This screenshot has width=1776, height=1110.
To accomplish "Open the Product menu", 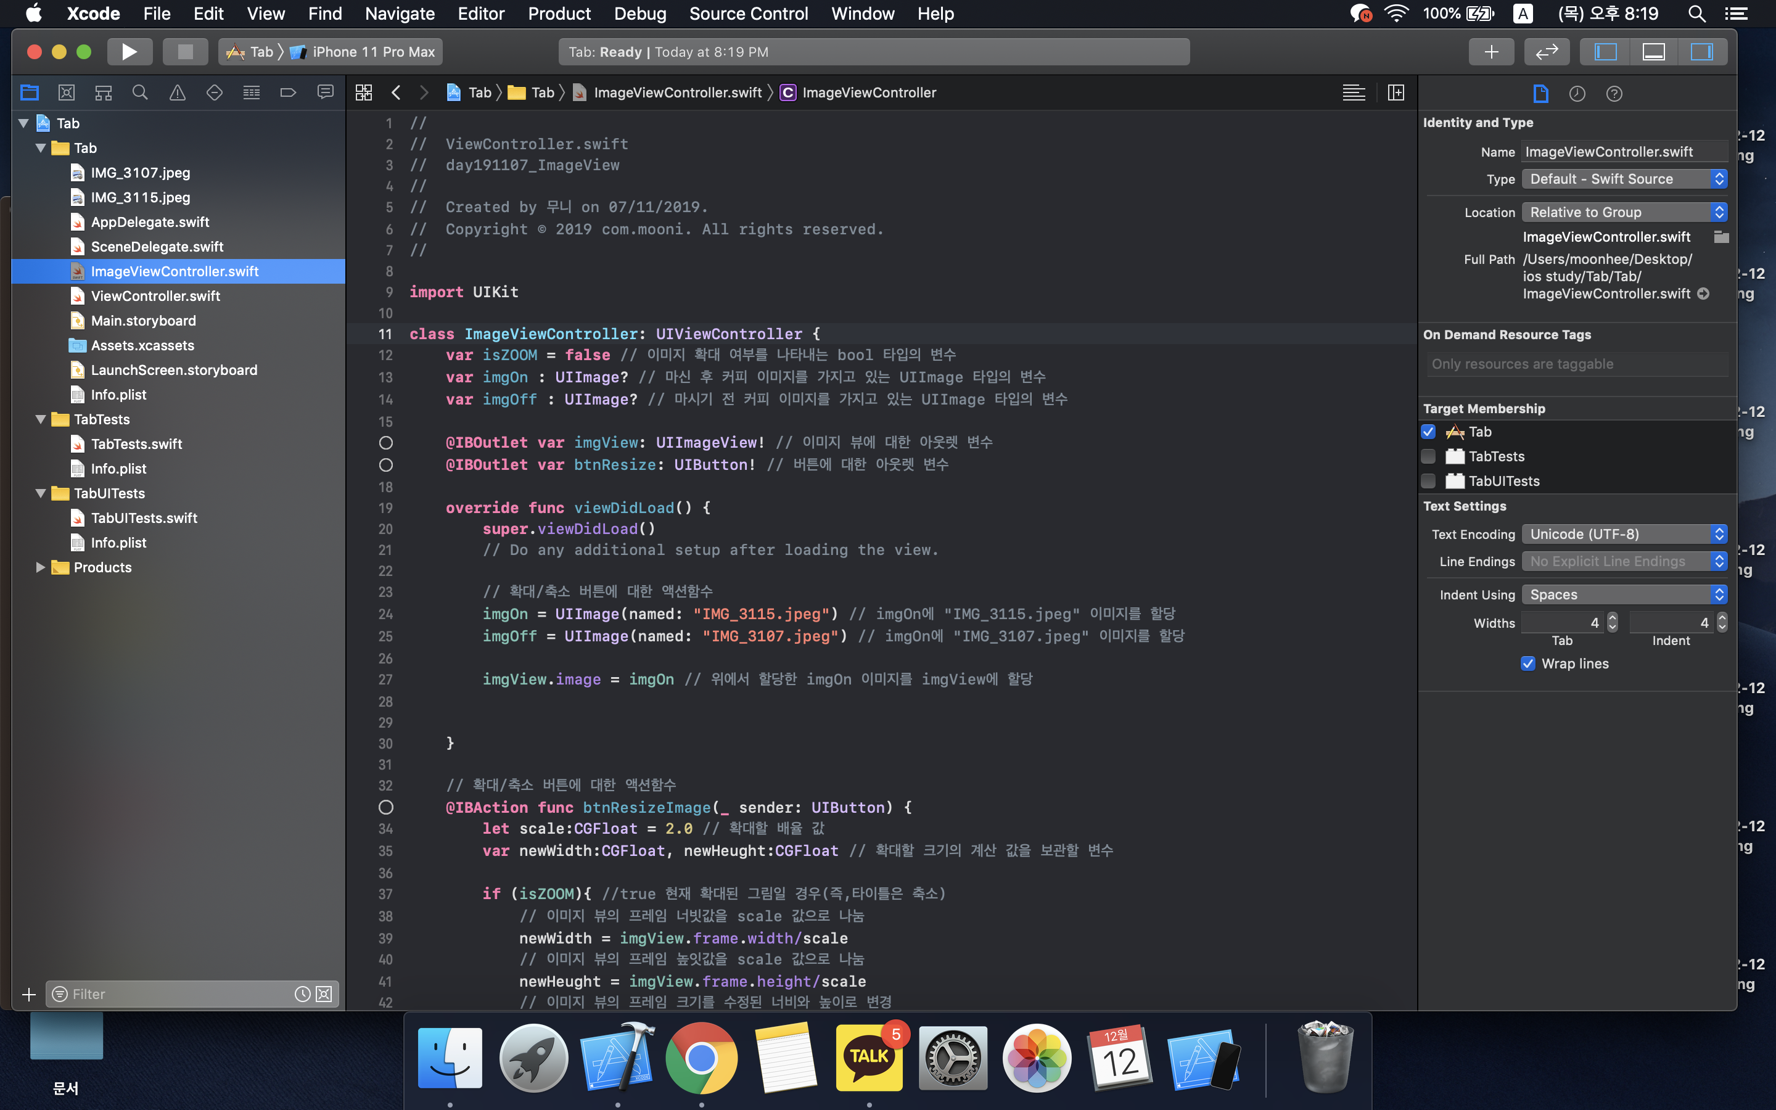I will [559, 13].
